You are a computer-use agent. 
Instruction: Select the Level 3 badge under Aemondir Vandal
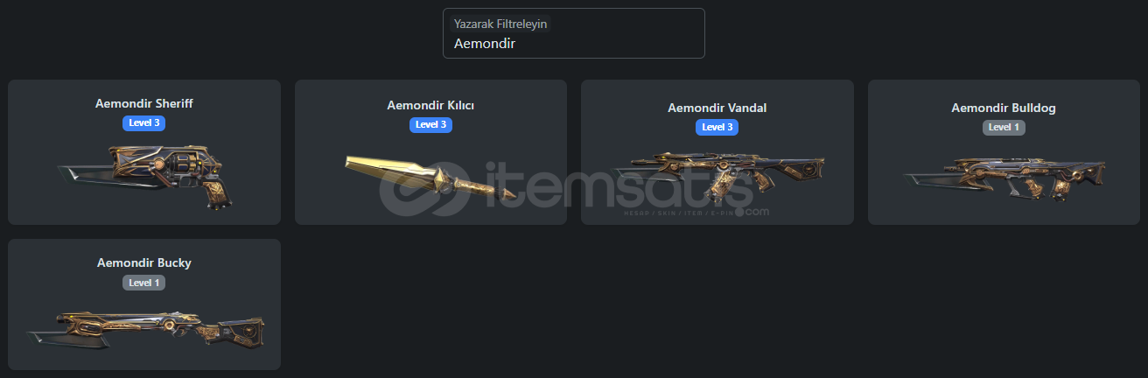[717, 127]
